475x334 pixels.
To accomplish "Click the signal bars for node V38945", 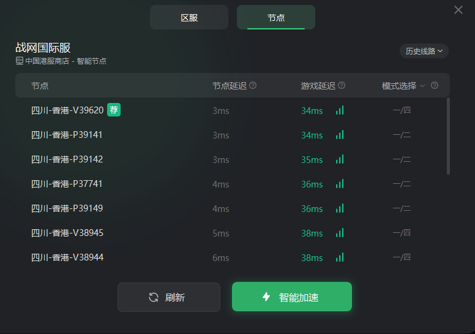I will 340,233.
